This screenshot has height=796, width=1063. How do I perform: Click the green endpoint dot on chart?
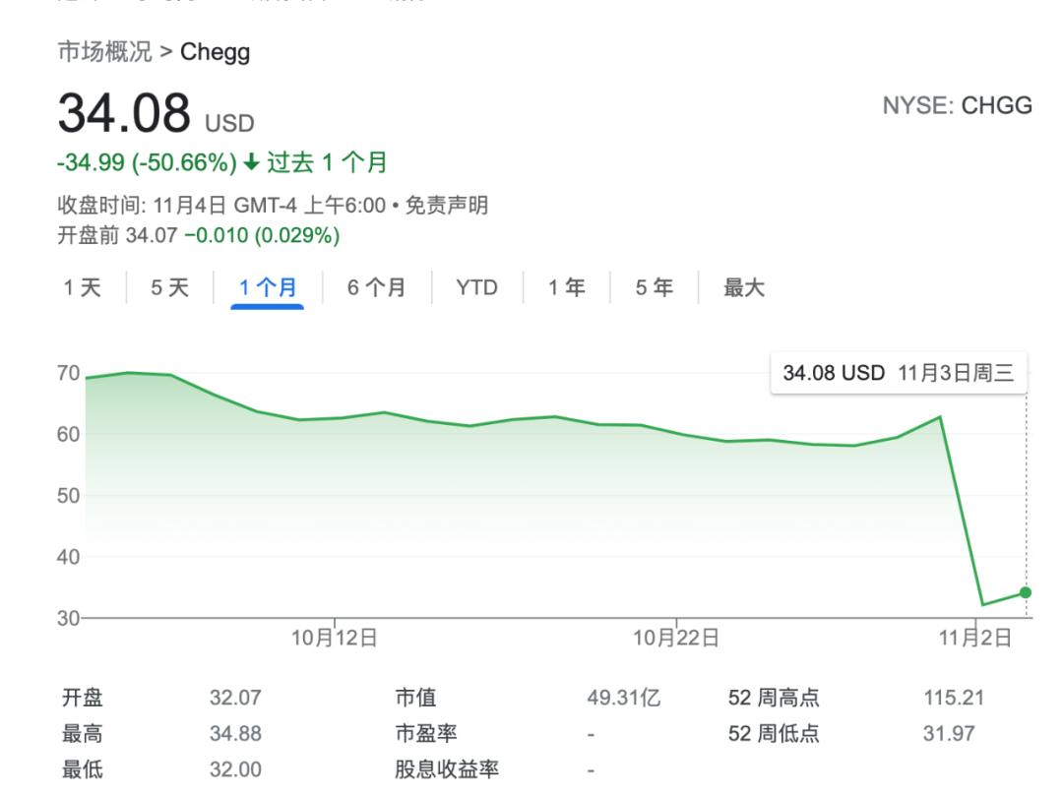pyautogui.click(x=1025, y=592)
